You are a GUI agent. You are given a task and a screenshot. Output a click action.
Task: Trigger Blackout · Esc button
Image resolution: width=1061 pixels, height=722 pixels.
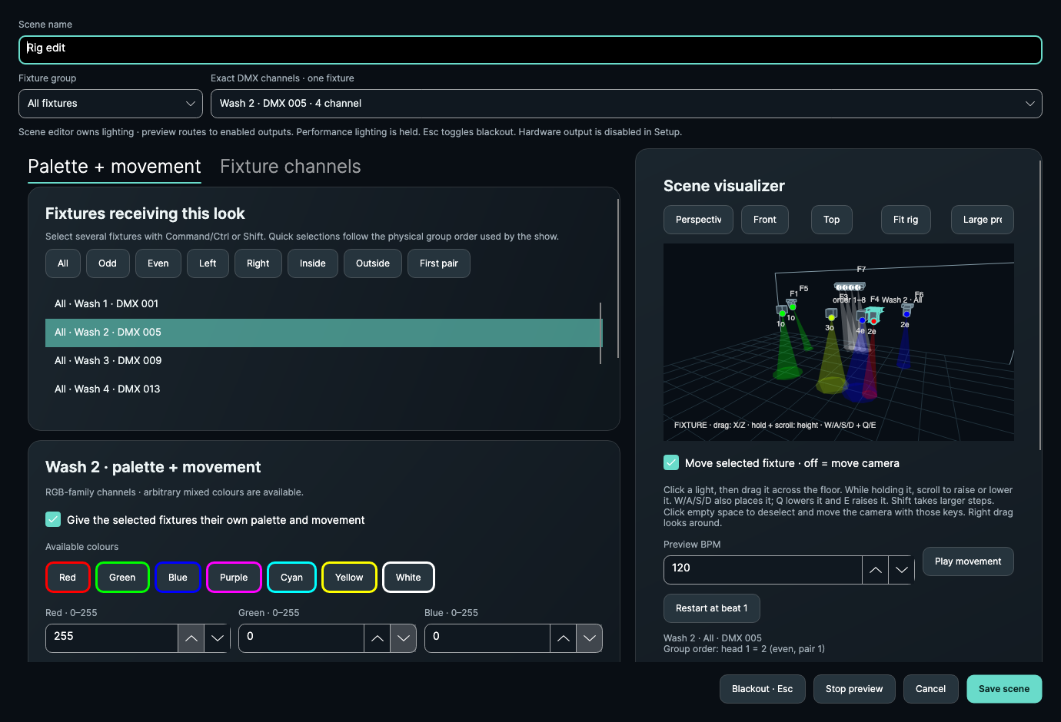(x=763, y=689)
